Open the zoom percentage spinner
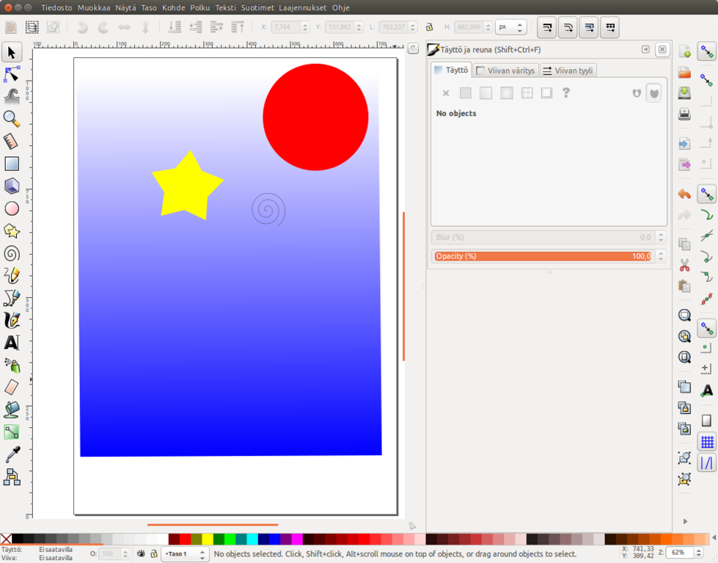The width and height of the screenshot is (718, 563). click(x=681, y=553)
